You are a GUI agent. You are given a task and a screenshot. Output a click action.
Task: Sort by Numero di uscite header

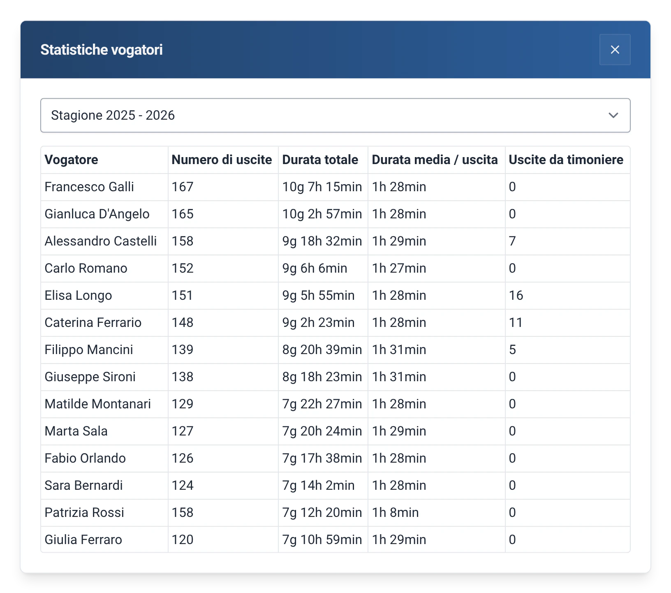click(222, 160)
